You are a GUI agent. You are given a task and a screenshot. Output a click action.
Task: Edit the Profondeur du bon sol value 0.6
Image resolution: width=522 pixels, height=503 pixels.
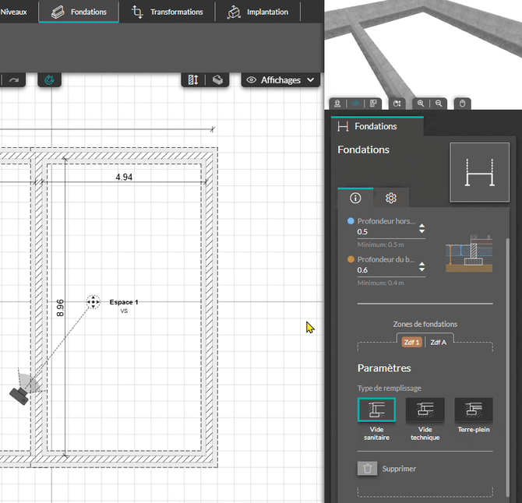386,270
